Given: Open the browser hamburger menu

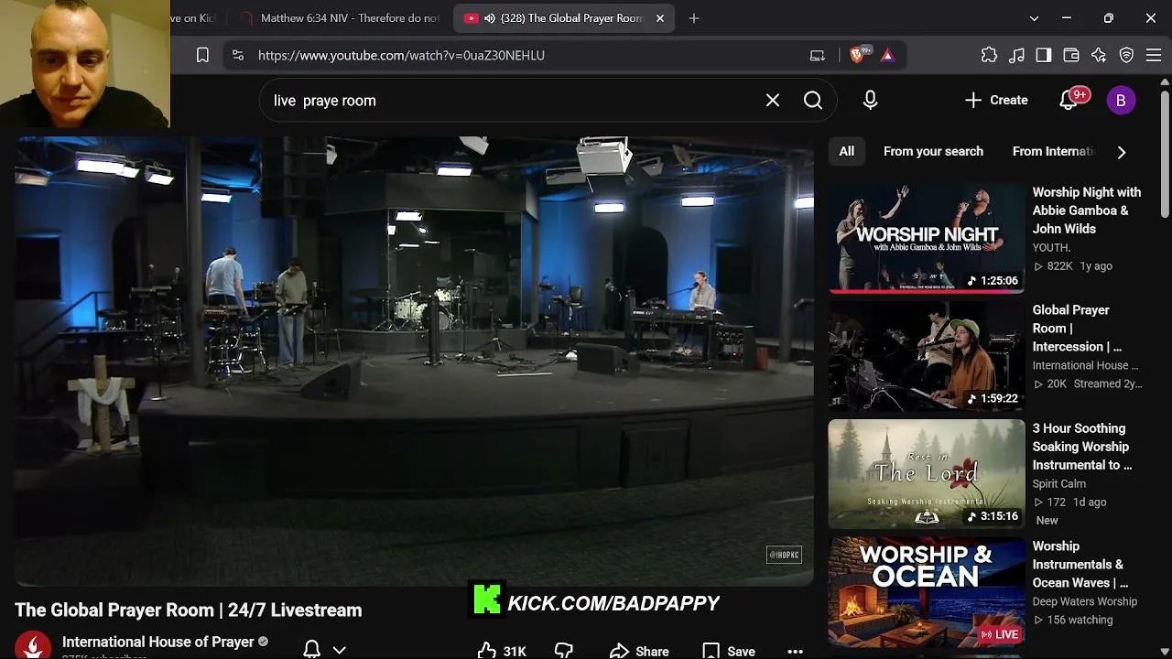Looking at the screenshot, I should tap(1154, 55).
